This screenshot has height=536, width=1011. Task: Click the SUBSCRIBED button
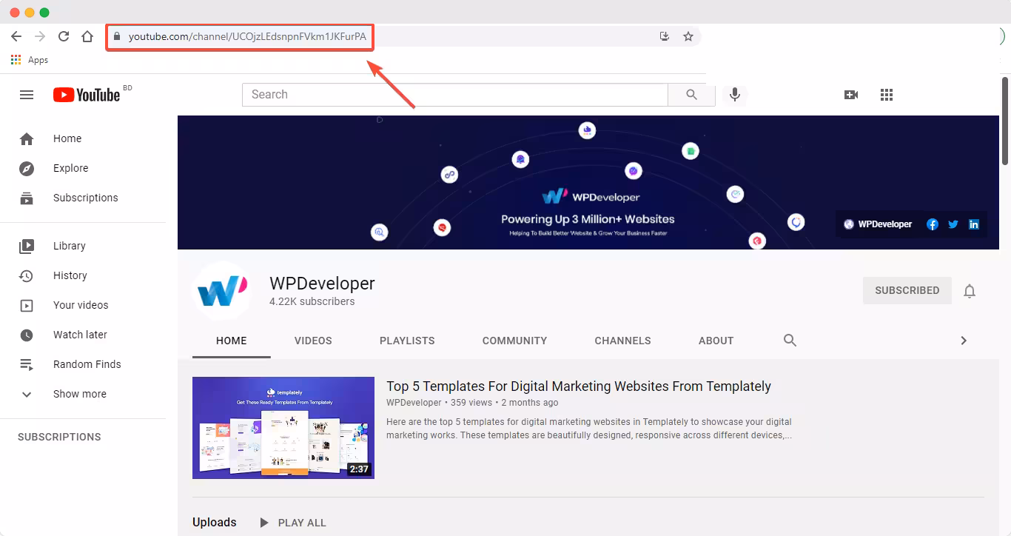coord(907,291)
